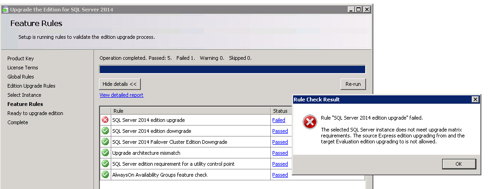Click the Re-run button
490x189 pixels.
coord(353,84)
